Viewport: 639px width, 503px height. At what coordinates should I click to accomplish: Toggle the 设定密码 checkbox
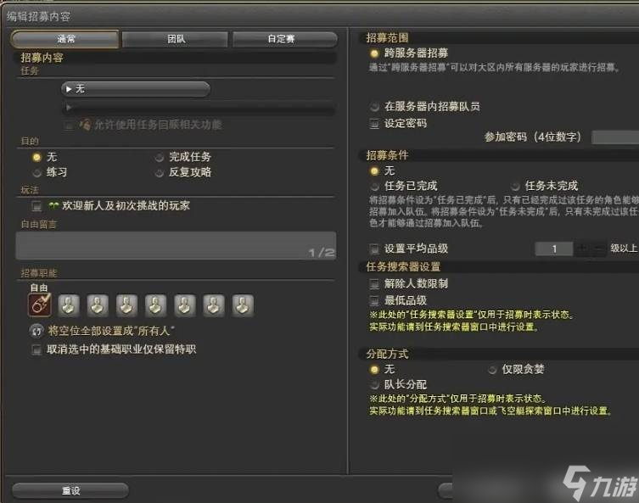pyautogui.click(x=374, y=123)
